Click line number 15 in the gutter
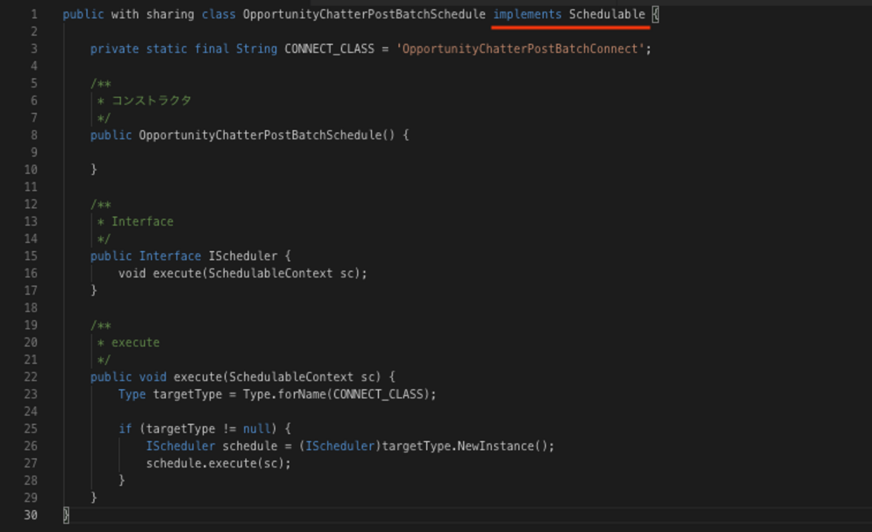 pos(30,256)
